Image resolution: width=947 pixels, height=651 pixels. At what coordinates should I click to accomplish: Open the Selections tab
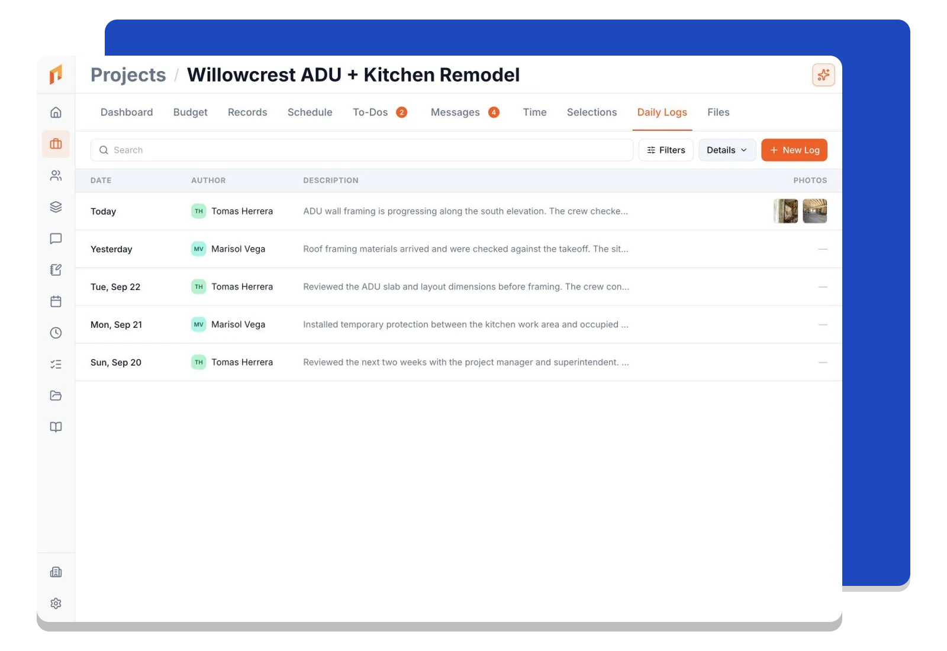pos(592,112)
